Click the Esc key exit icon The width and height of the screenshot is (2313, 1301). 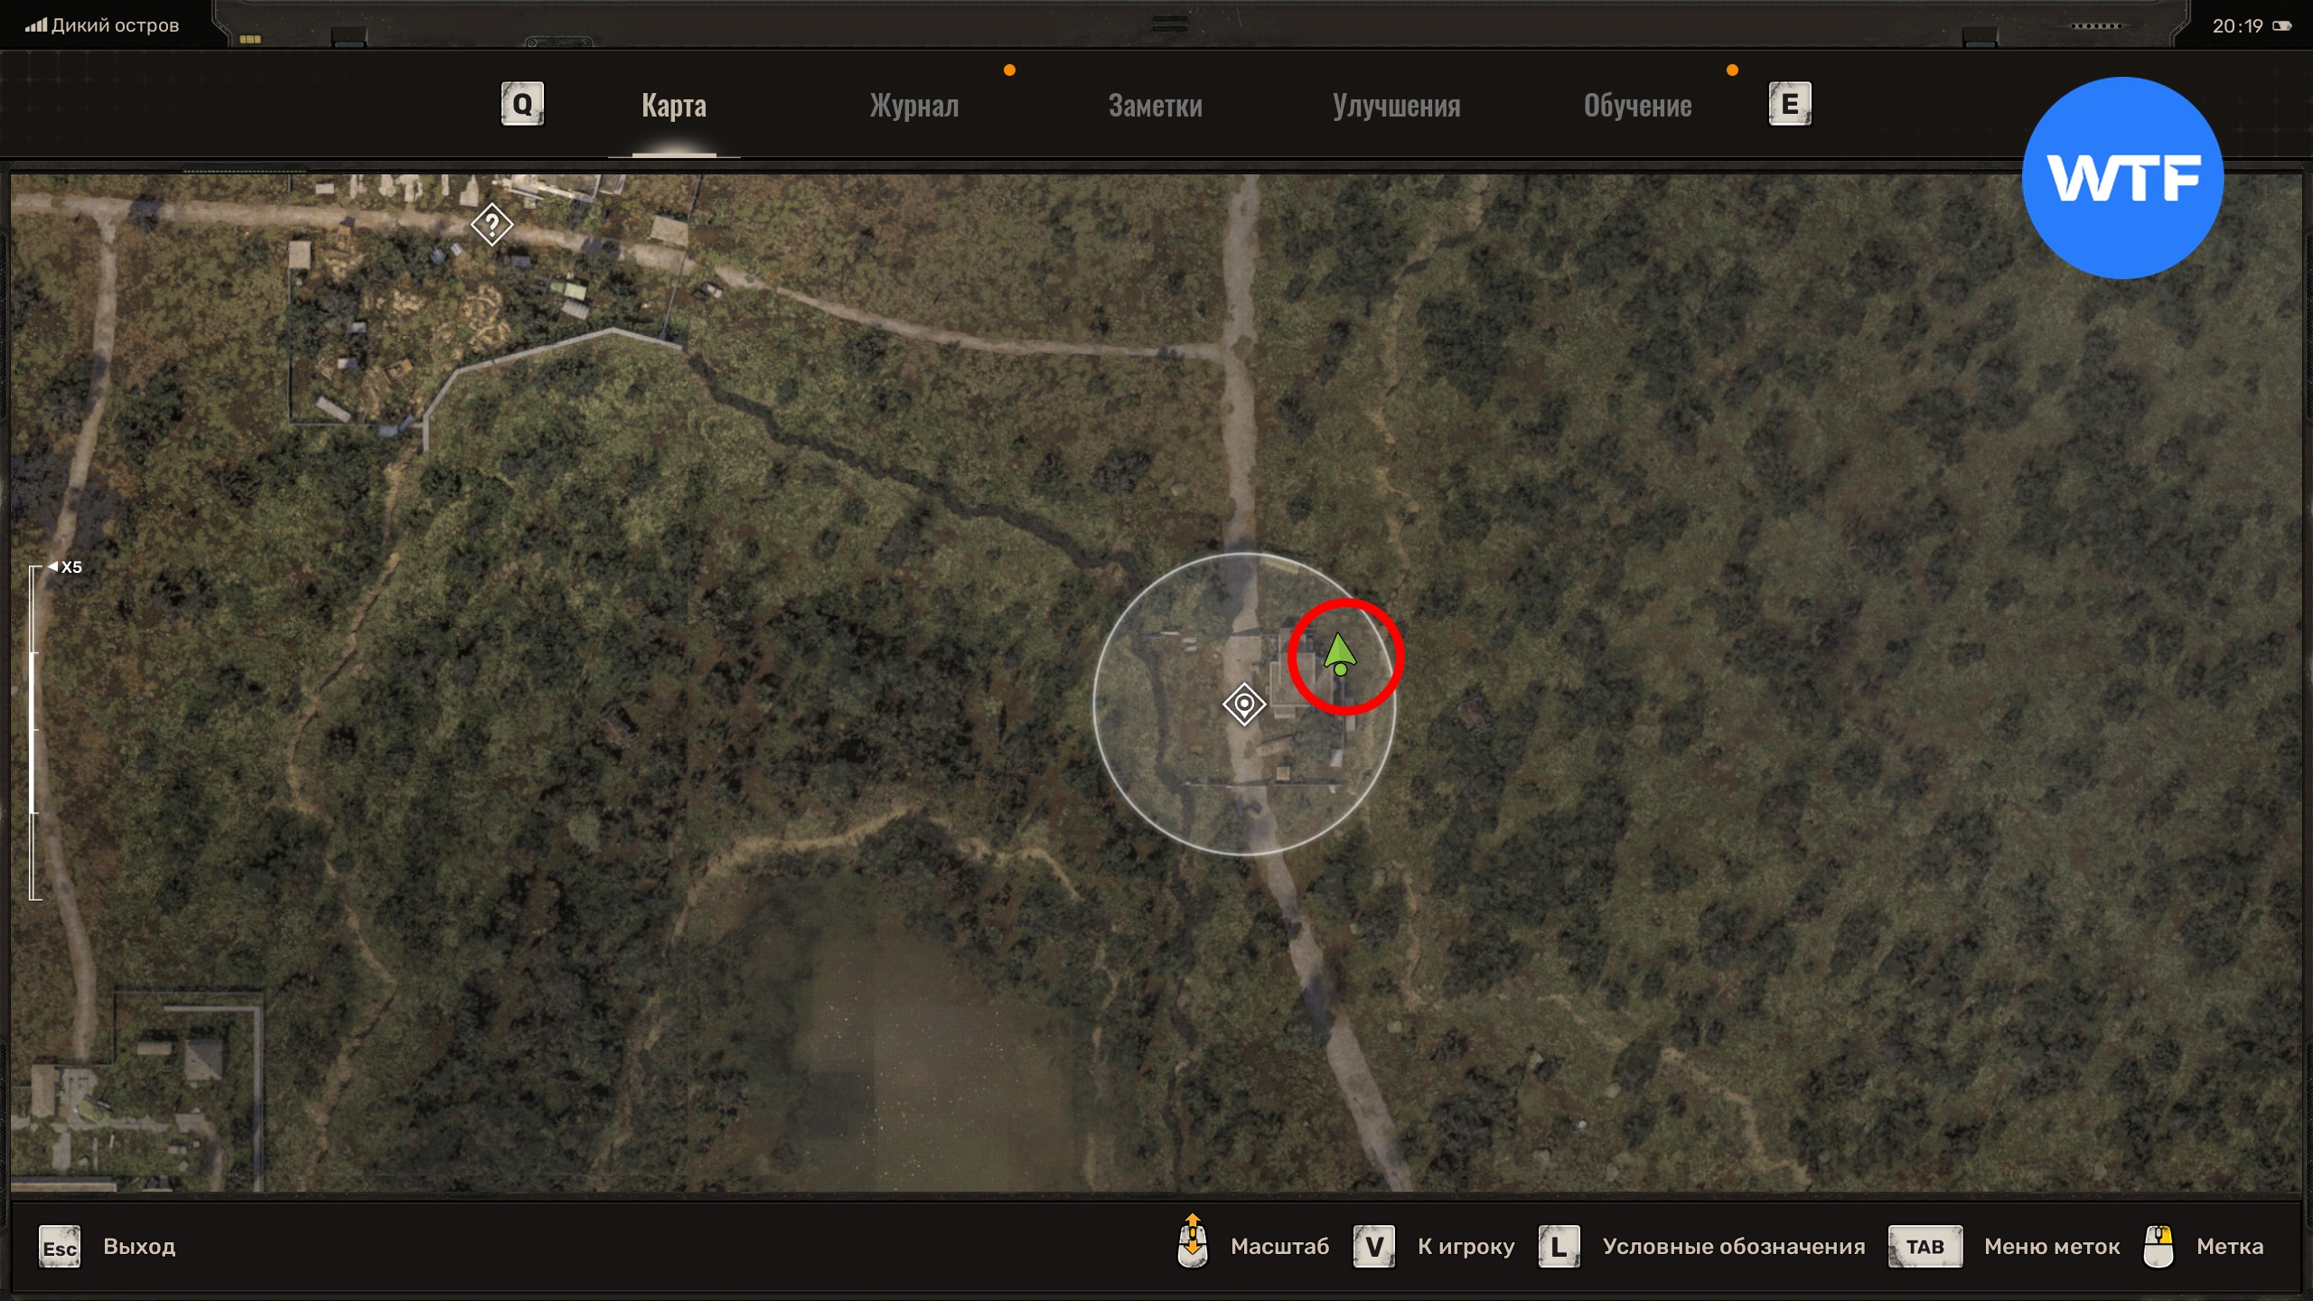(60, 1248)
